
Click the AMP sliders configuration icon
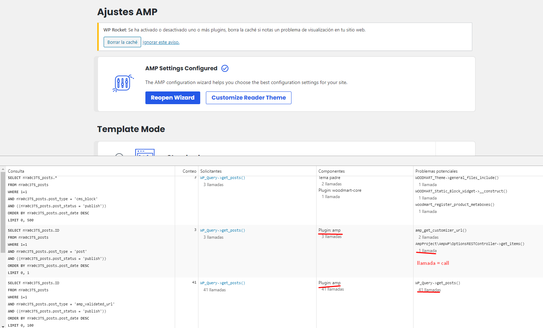click(123, 83)
